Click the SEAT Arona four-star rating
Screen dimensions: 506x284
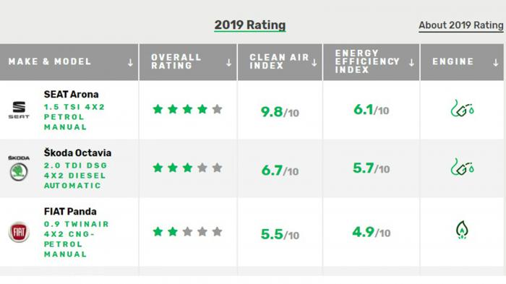(187, 109)
